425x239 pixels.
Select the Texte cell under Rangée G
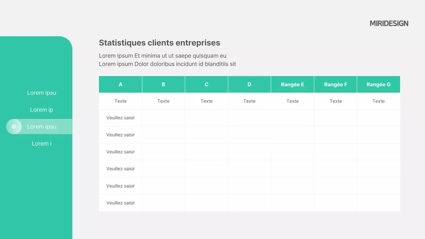379,101
